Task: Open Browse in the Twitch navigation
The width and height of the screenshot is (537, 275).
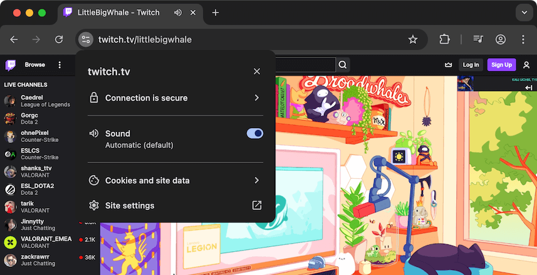Action: pyautogui.click(x=34, y=65)
